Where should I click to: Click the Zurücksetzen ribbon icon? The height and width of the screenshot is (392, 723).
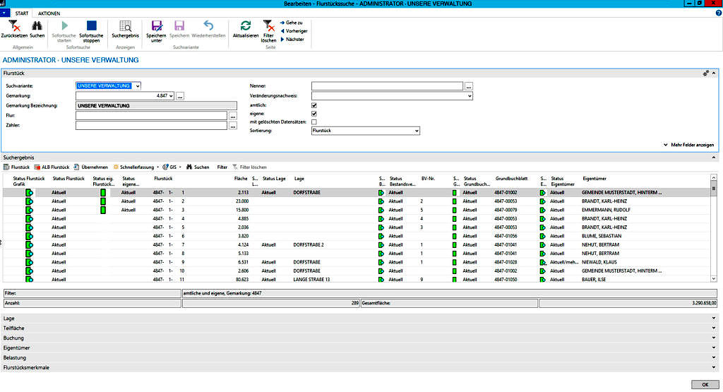point(13,26)
